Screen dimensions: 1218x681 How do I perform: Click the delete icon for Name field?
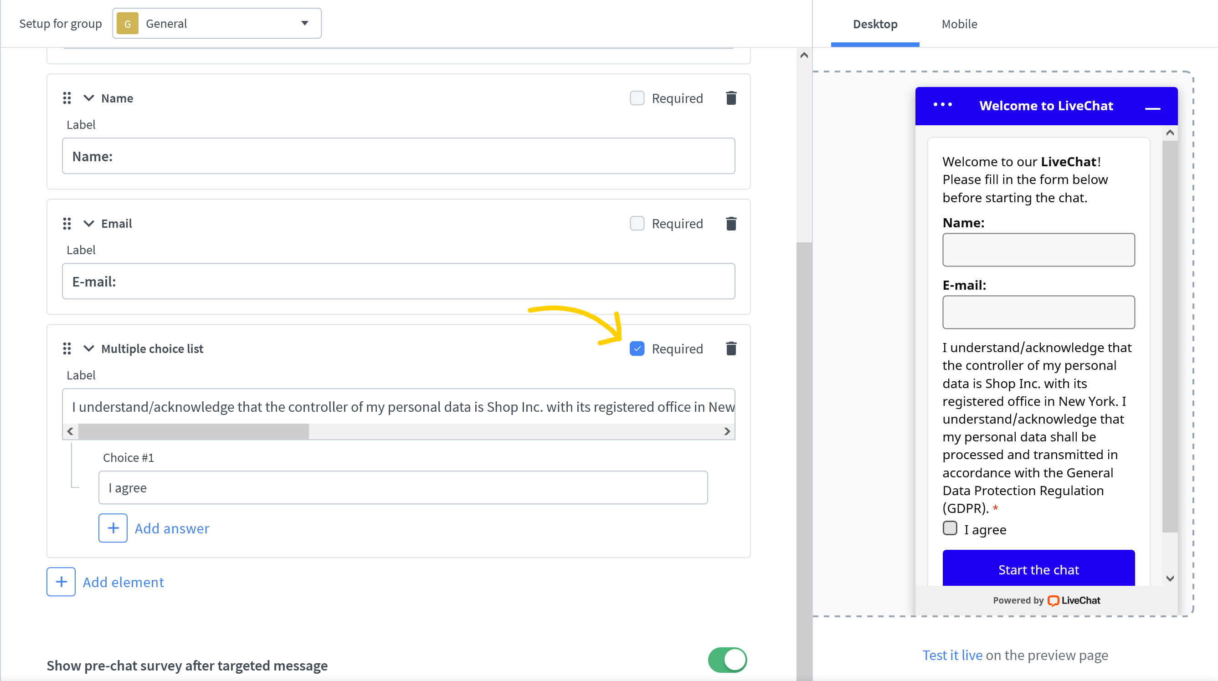pyautogui.click(x=732, y=98)
